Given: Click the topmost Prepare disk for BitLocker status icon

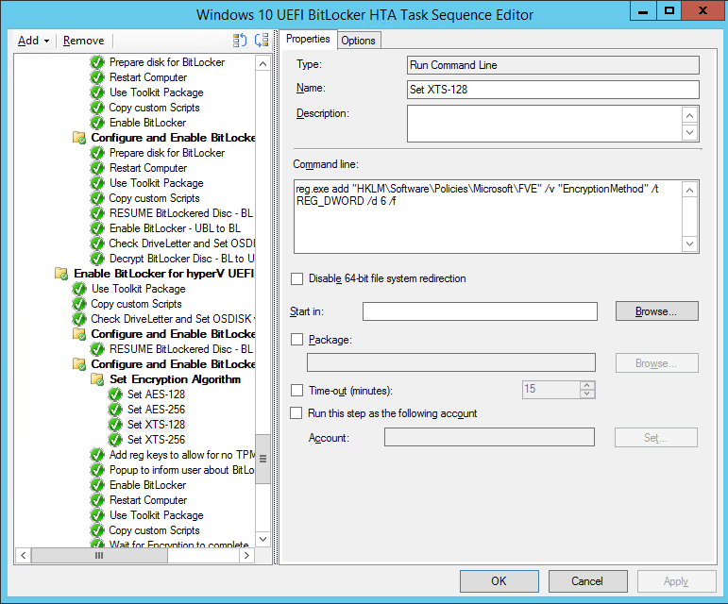Looking at the screenshot, I should [x=97, y=62].
